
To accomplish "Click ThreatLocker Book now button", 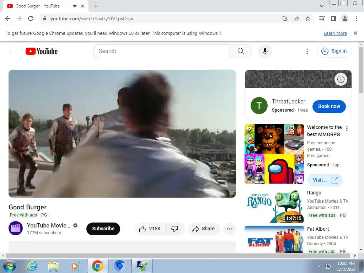I will point(329,107).
